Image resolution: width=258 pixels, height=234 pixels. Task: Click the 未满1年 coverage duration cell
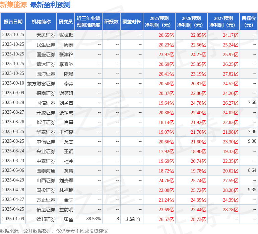pos(133,219)
